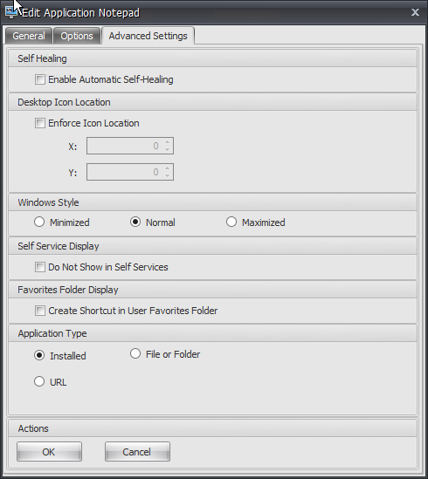Choose URL application type

pos(39,381)
